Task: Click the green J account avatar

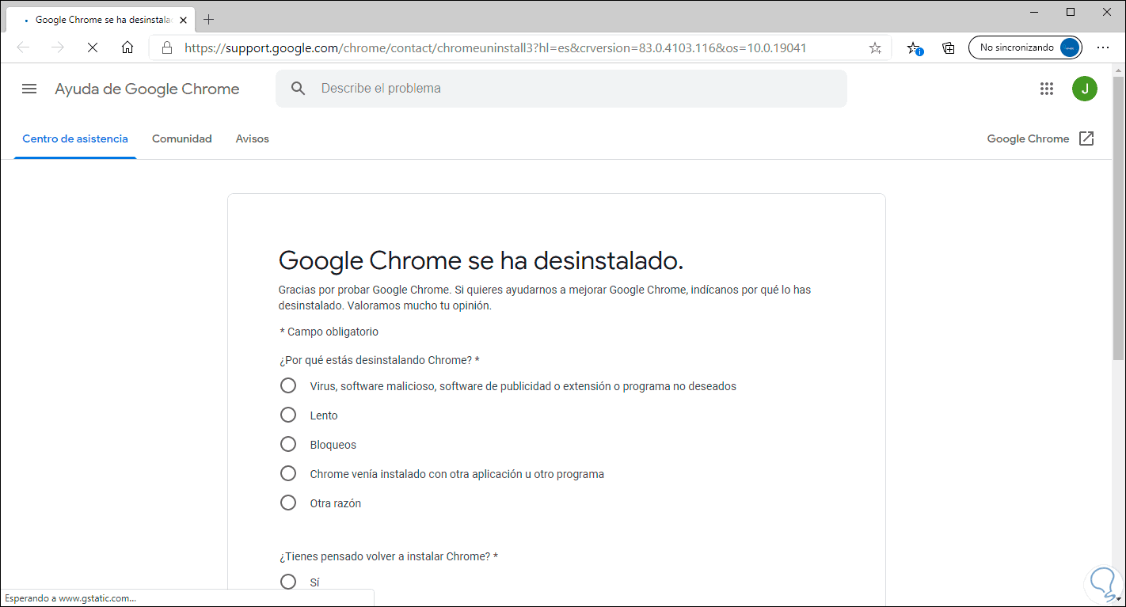Action: coord(1085,89)
